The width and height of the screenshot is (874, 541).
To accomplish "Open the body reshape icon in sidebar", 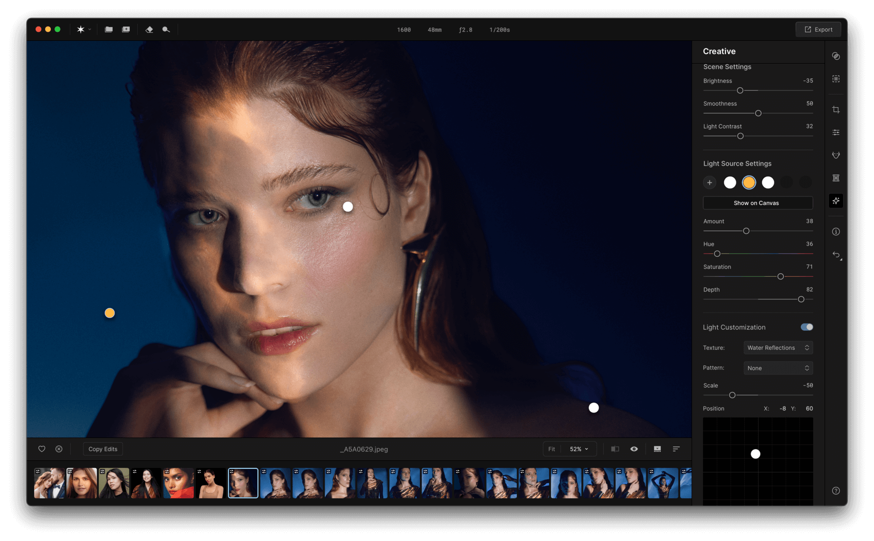I will pyautogui.click(x=836, y=178).
